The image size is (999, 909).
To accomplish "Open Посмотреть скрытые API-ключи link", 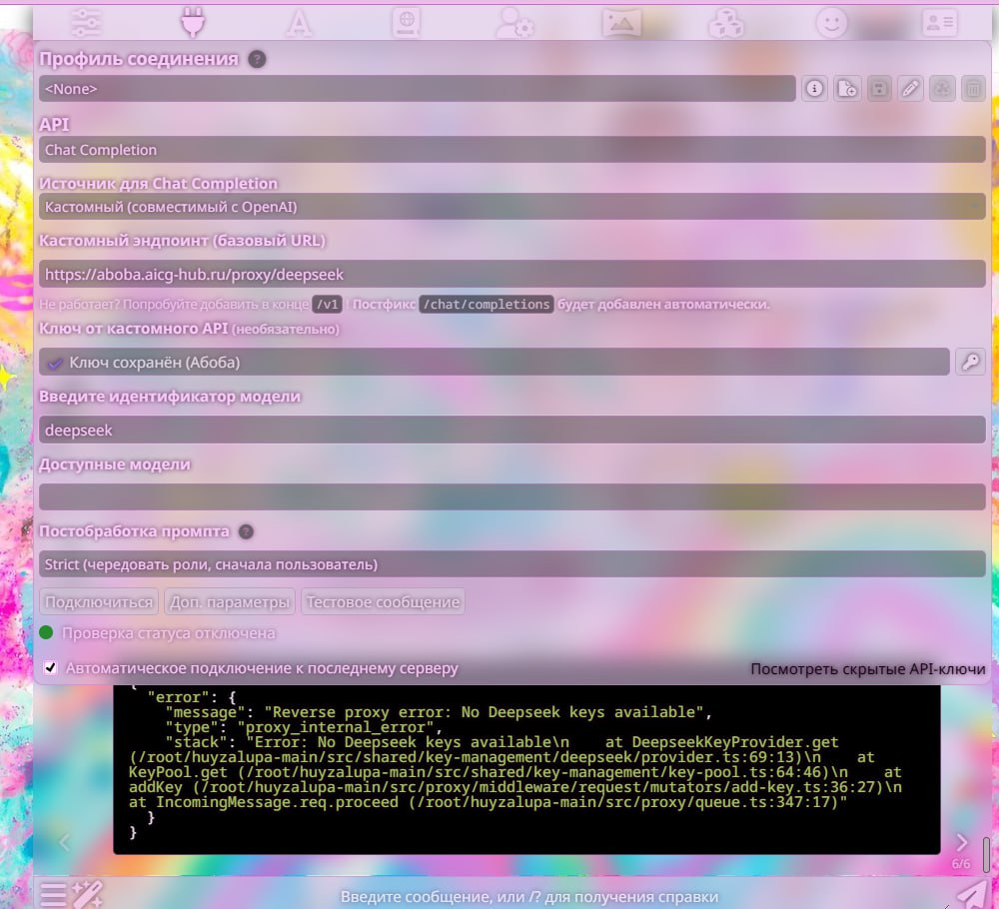I will pyautogui.click(x=868, y=669).
